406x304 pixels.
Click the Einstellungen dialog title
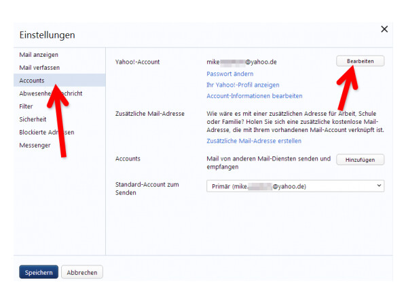[47, 35]
